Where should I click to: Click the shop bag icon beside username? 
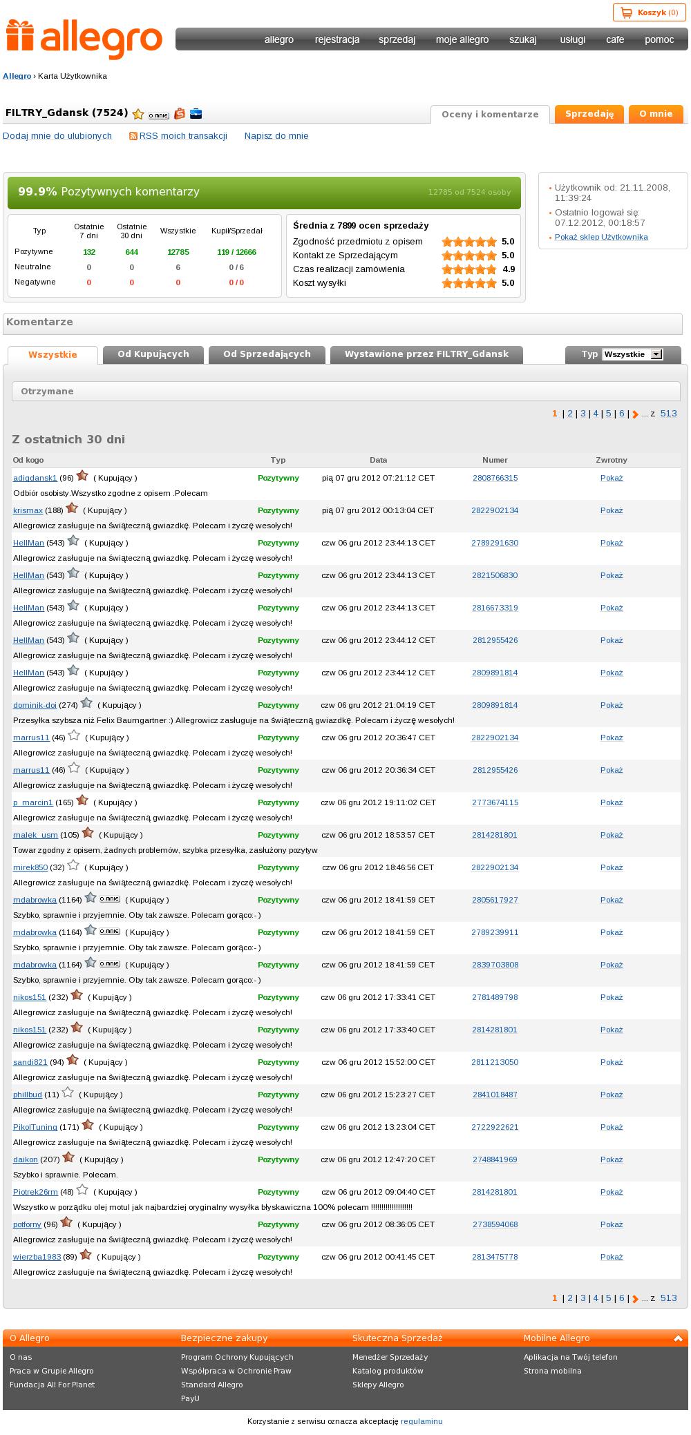[180, 113]
